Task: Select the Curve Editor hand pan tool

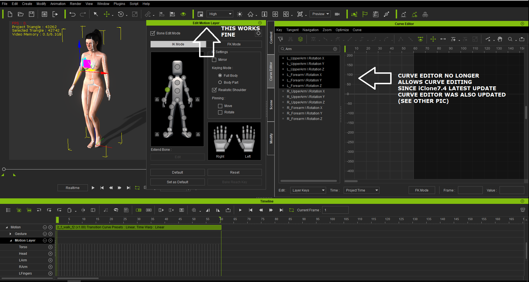Action: tap(500, 39)
